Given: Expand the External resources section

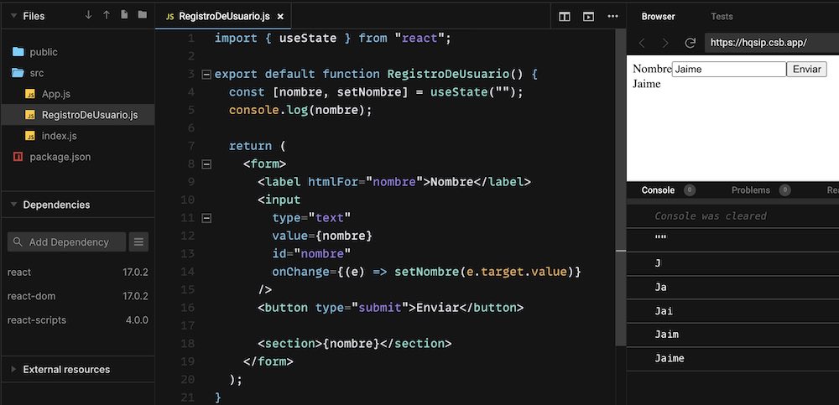Looking at the screenshot, I should click(x=13, y=369).
